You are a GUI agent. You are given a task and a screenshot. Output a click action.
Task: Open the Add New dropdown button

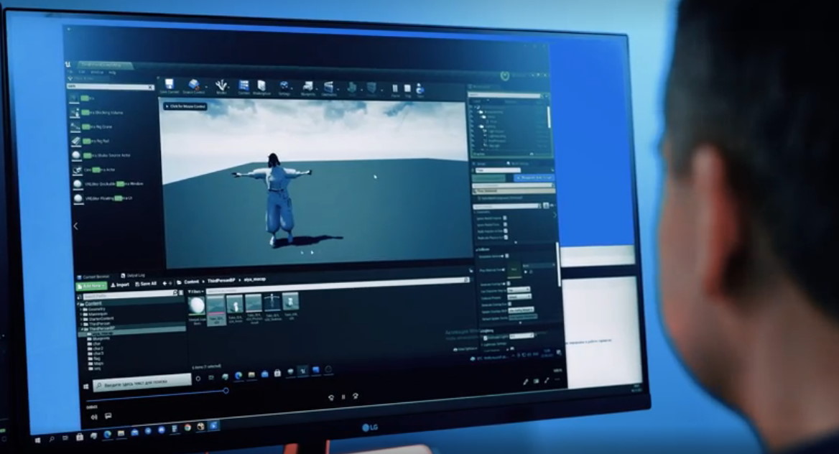(x=91, y=285)
